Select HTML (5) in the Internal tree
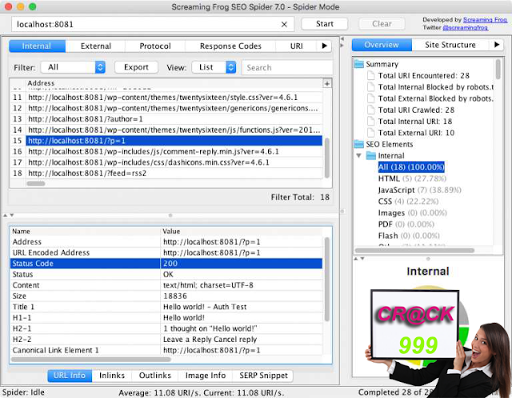512x398 pixels. (x=412, y=178)
